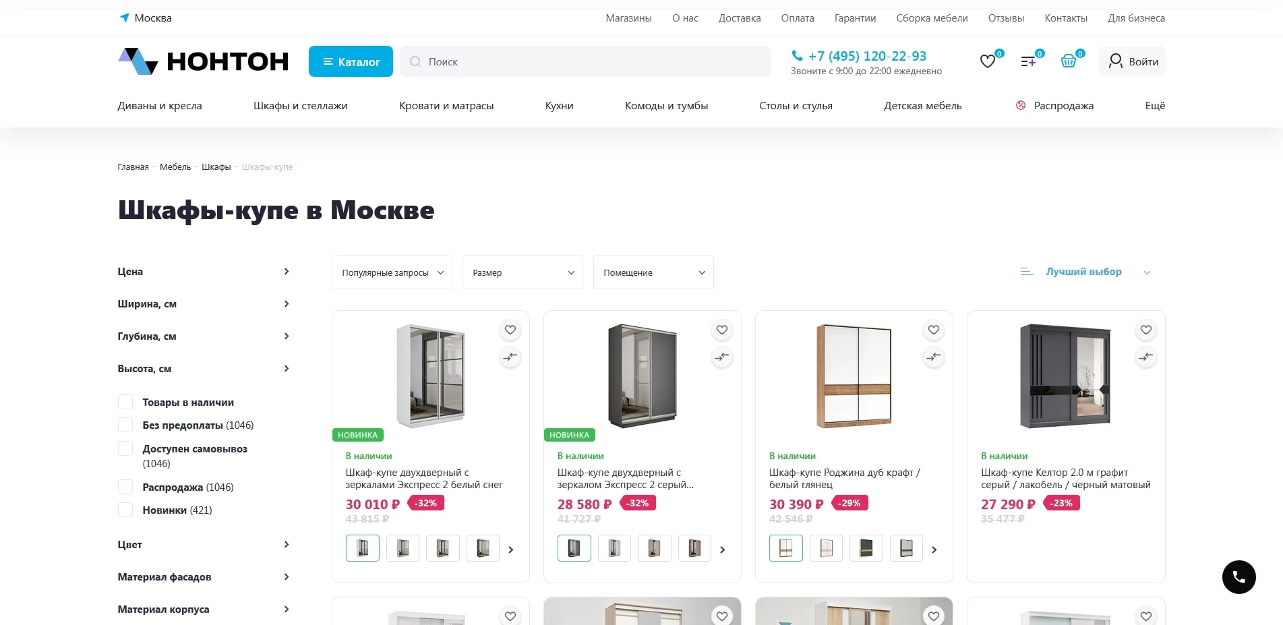Enable the Без предоплаты filter checkbox
Viewport: 1283px width, 625px height.
(125, 425)
